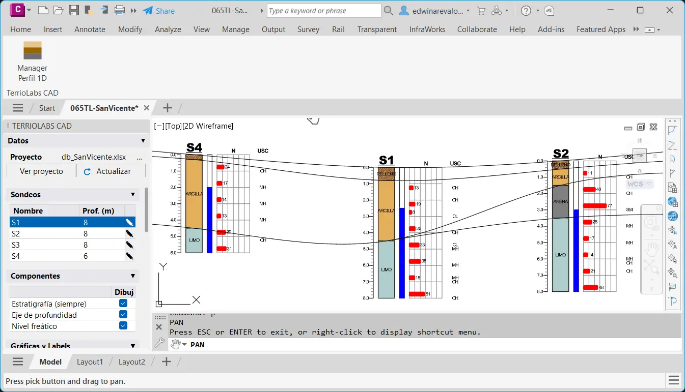Screen dimensions: 685x392
Task: Click the Ver proyecto button
Action: pyautogui.click(x=41, y=171)
